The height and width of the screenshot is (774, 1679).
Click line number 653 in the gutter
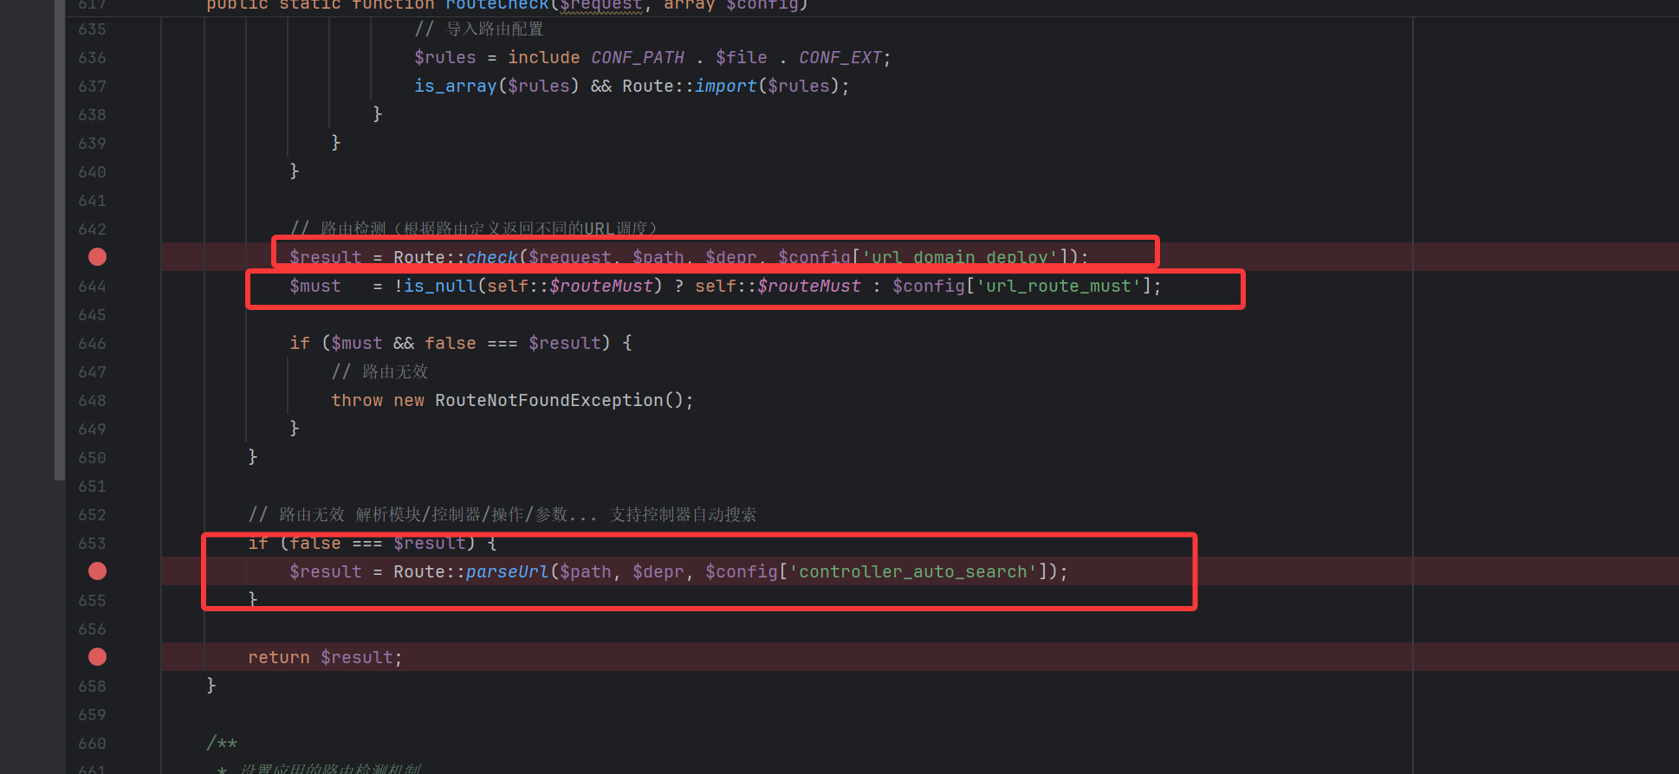tap(92, 544)
